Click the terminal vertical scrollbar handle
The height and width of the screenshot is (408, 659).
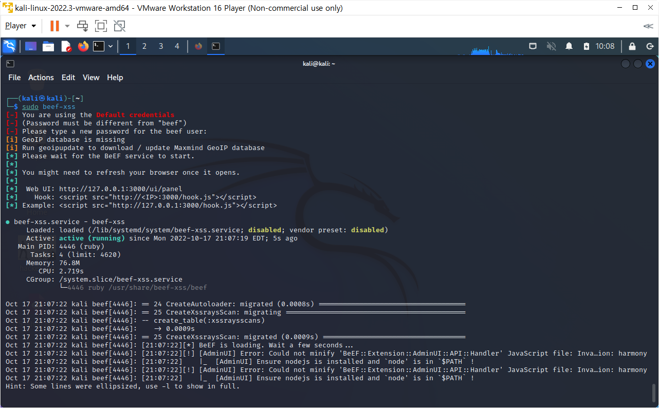[654, 393]
